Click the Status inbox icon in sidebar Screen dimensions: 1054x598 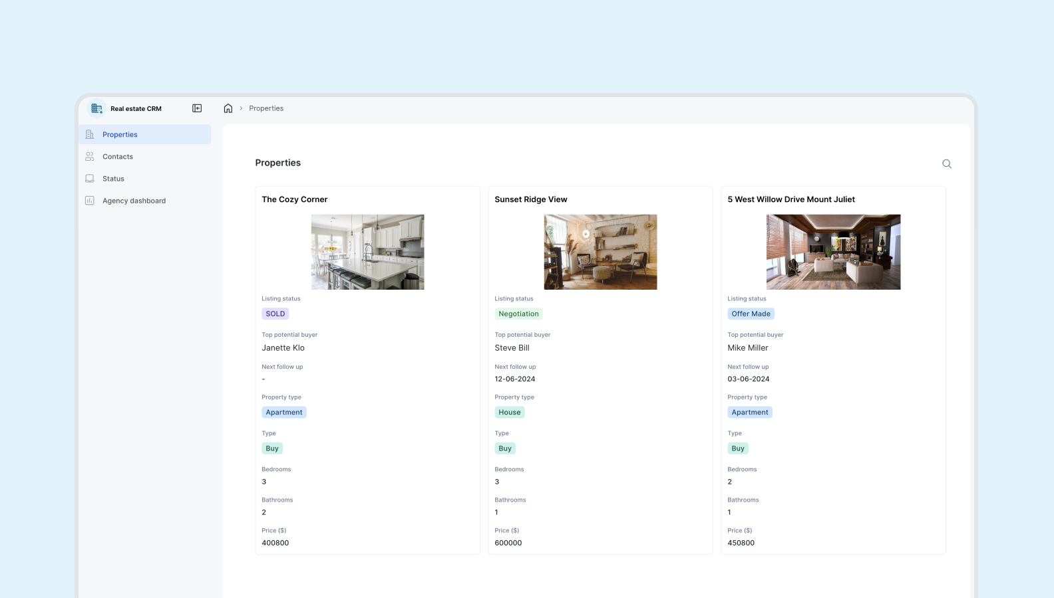(90, 179)
